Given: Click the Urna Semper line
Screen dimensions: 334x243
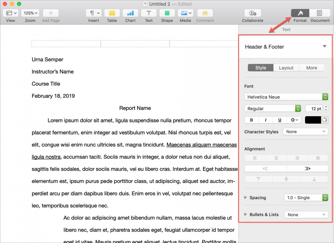Looking at the screenshot, I should click(x=47, y=60).
